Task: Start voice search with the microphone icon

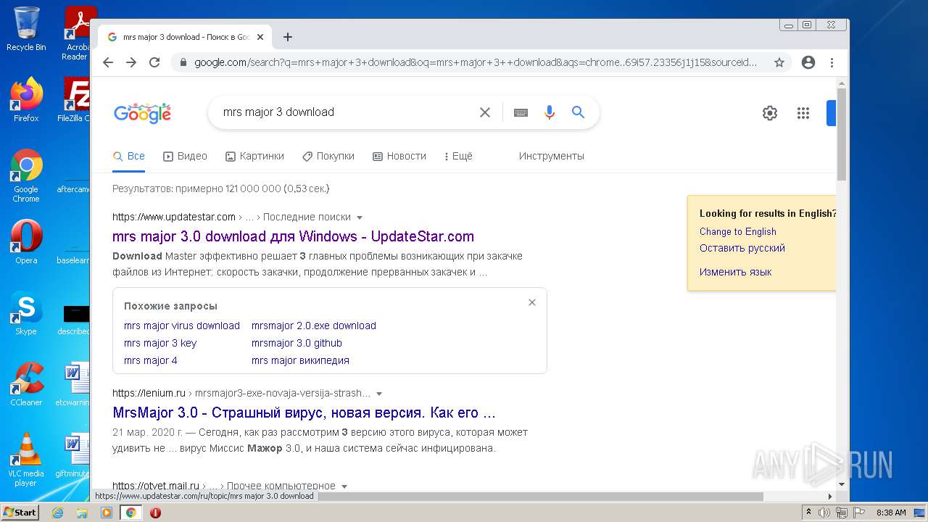Action: (550, 112)
